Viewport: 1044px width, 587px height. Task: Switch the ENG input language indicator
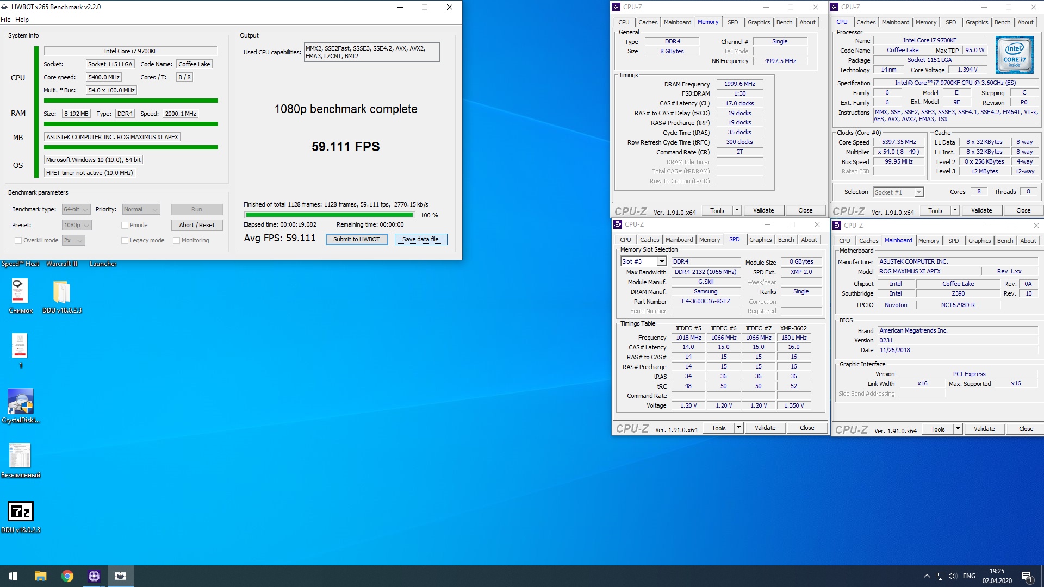(969, 576)
